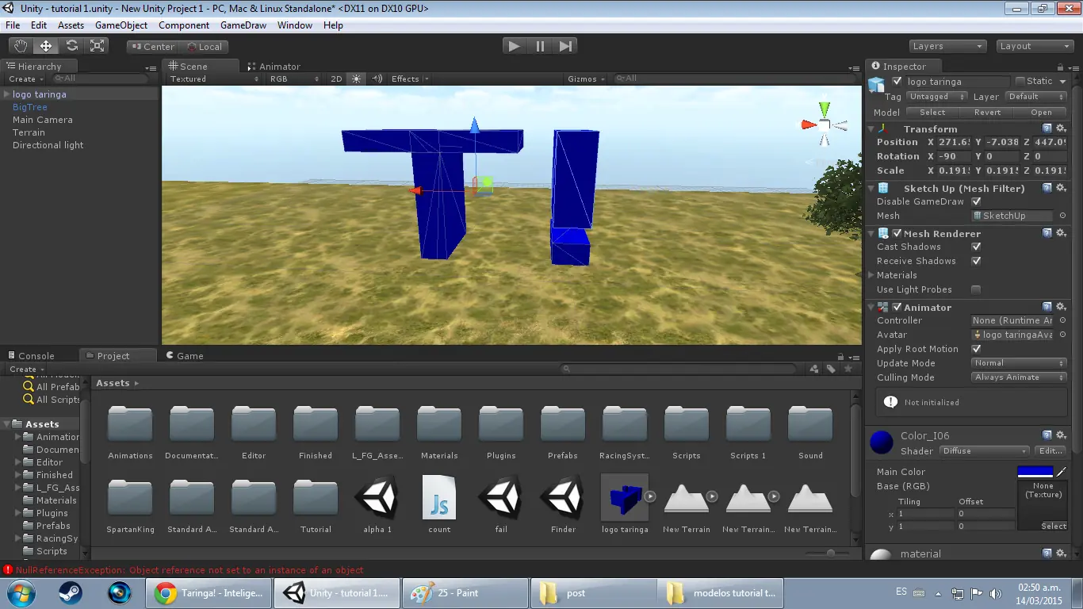Open the Layer Default dropdown
1083x609 pixels.
point(1035,97)
